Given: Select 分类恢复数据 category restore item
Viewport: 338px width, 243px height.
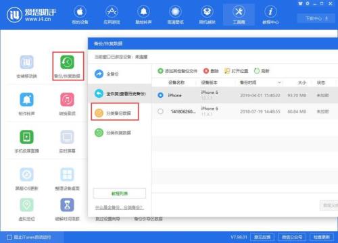Looking at the screenshot, I should 120,132.
